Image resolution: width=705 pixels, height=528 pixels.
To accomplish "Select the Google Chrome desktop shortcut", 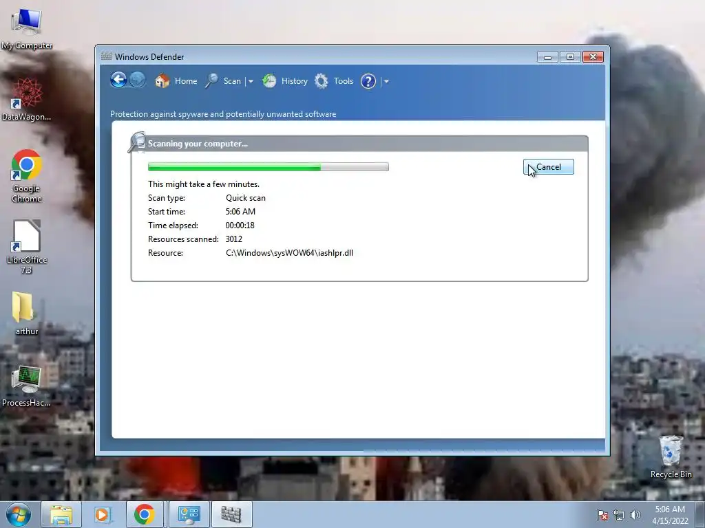I will 27,176.
